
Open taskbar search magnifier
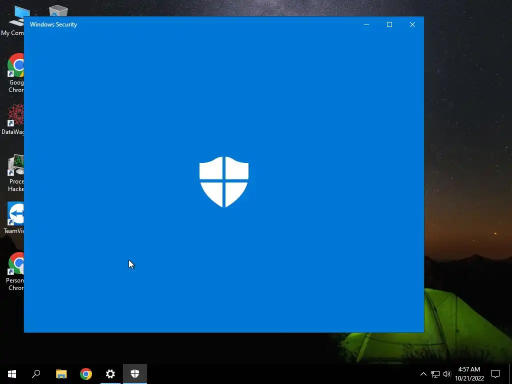36,374
